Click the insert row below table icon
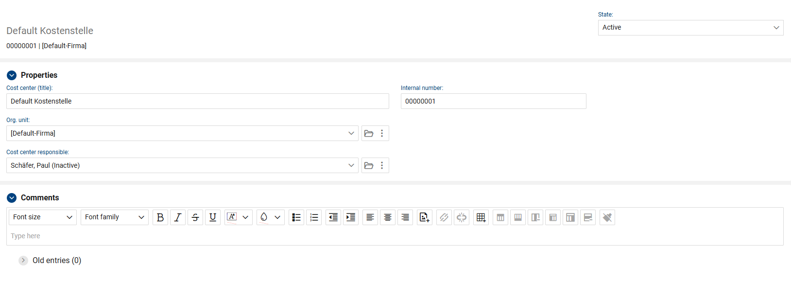This screenshot has height=283, width=791. 518,217
